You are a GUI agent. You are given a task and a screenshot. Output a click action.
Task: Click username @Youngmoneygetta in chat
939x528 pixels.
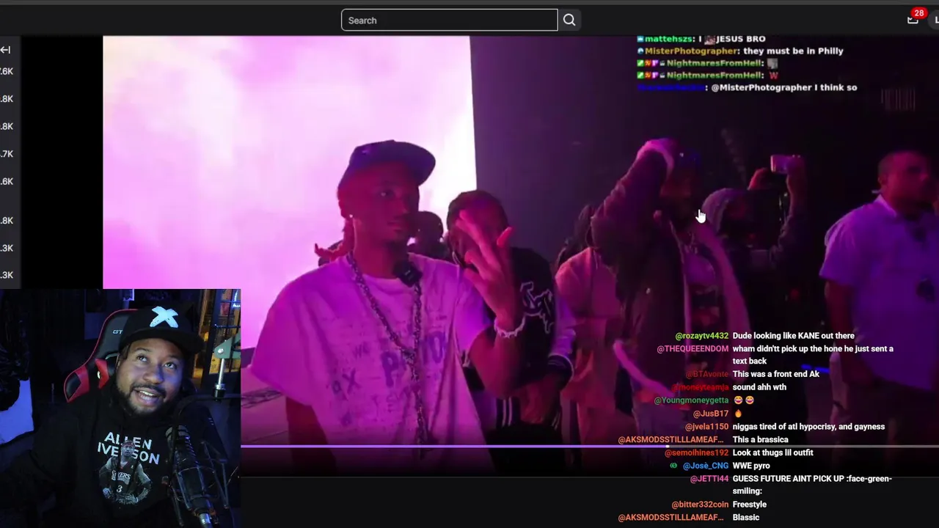pos(691,400)
